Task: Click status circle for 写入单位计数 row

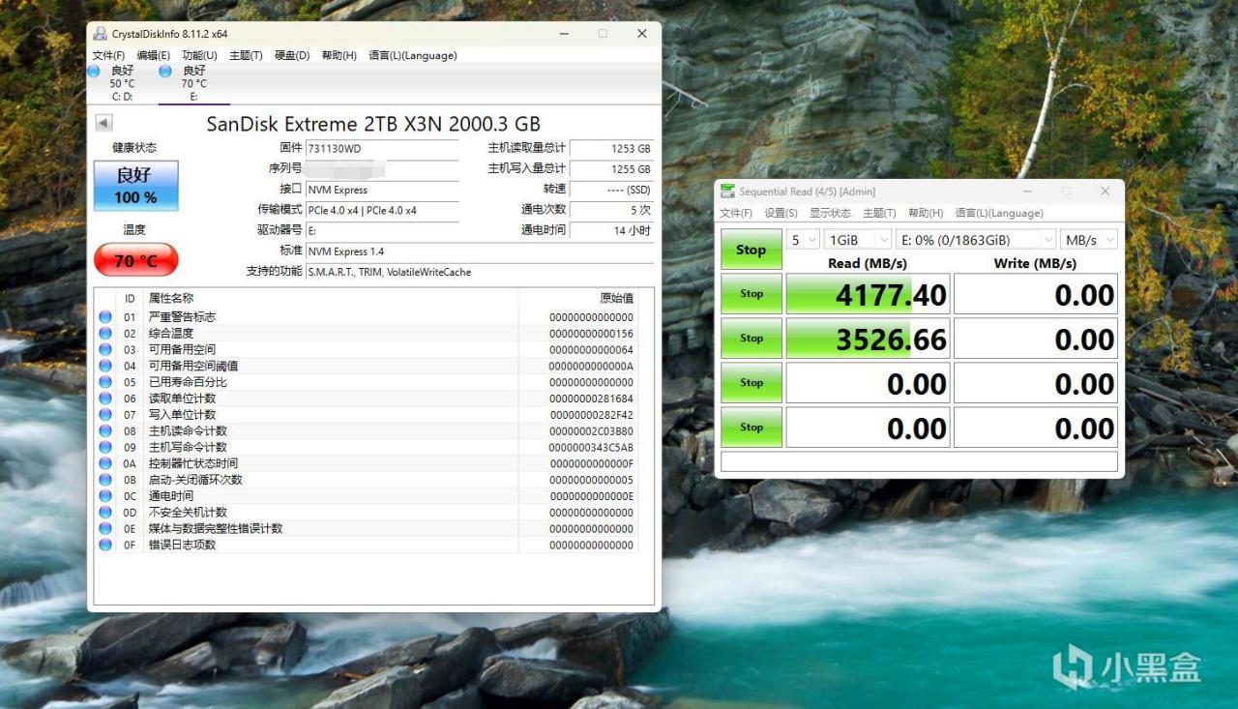Action: 104,415
